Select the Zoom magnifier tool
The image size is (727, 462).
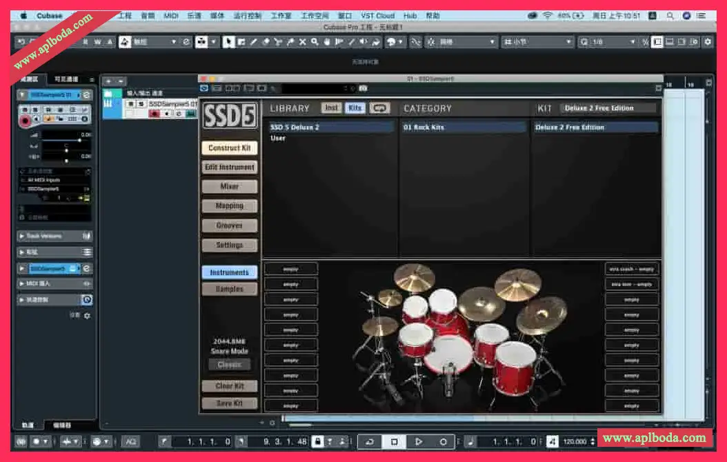313,42
